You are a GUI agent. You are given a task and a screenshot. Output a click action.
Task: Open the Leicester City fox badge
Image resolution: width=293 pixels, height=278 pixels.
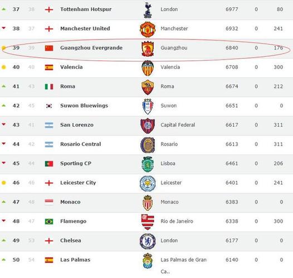[148, 183]
